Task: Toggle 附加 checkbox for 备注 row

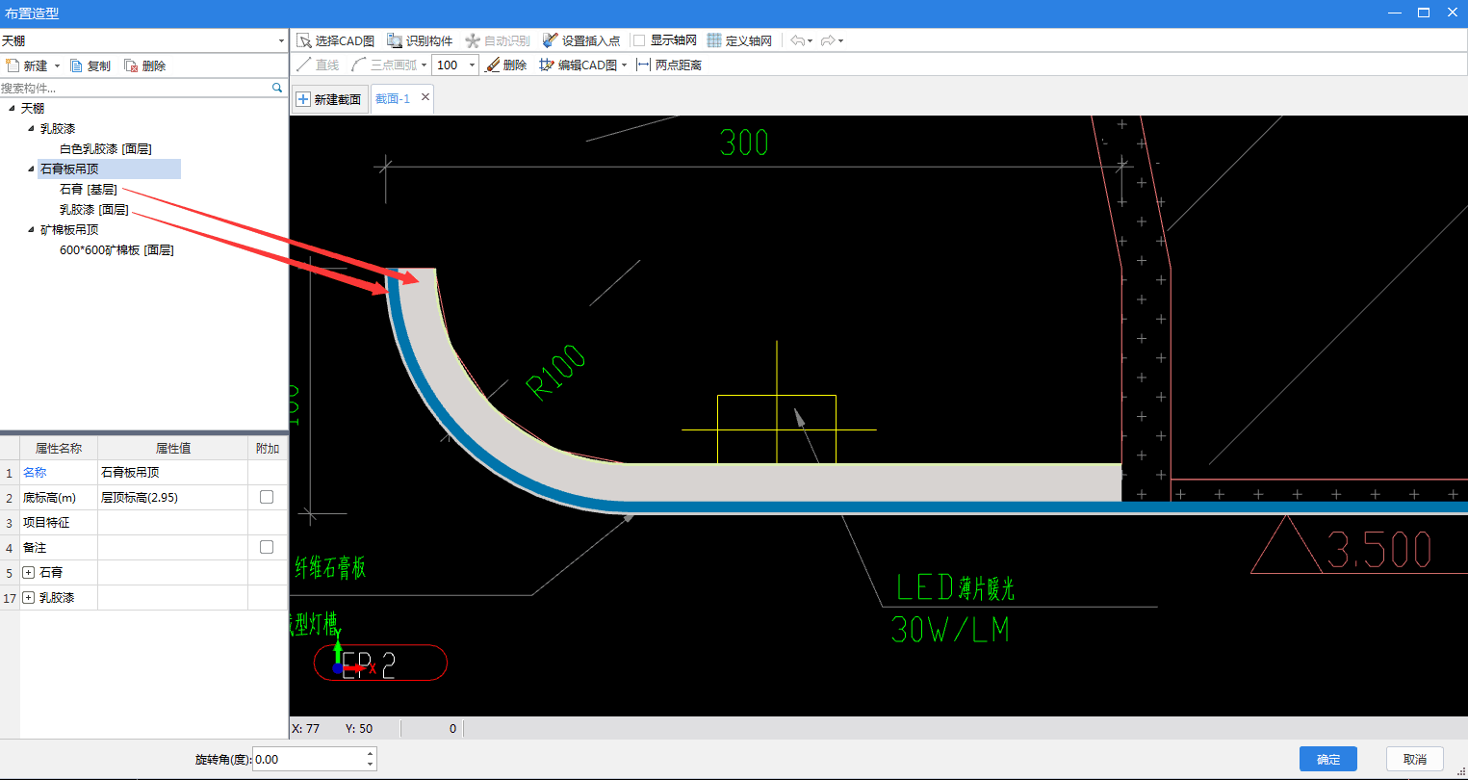Action: coord(267,547)
